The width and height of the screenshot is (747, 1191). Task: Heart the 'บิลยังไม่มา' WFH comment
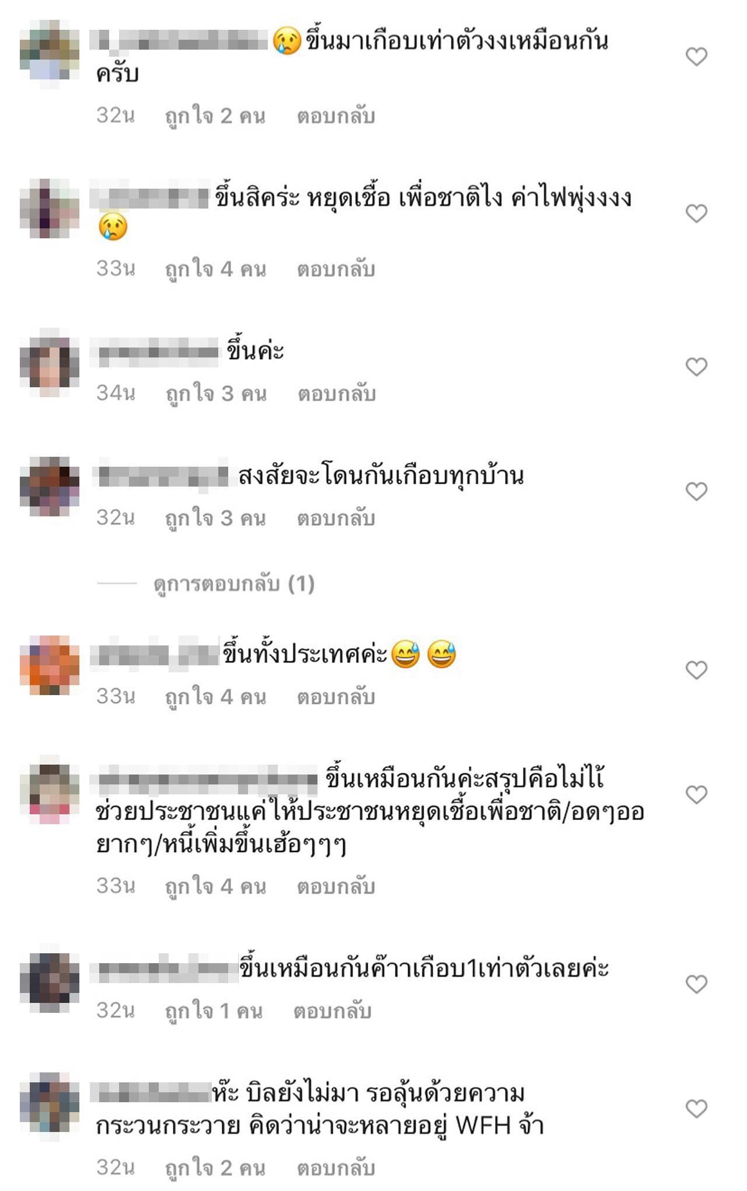(696, 1109)
